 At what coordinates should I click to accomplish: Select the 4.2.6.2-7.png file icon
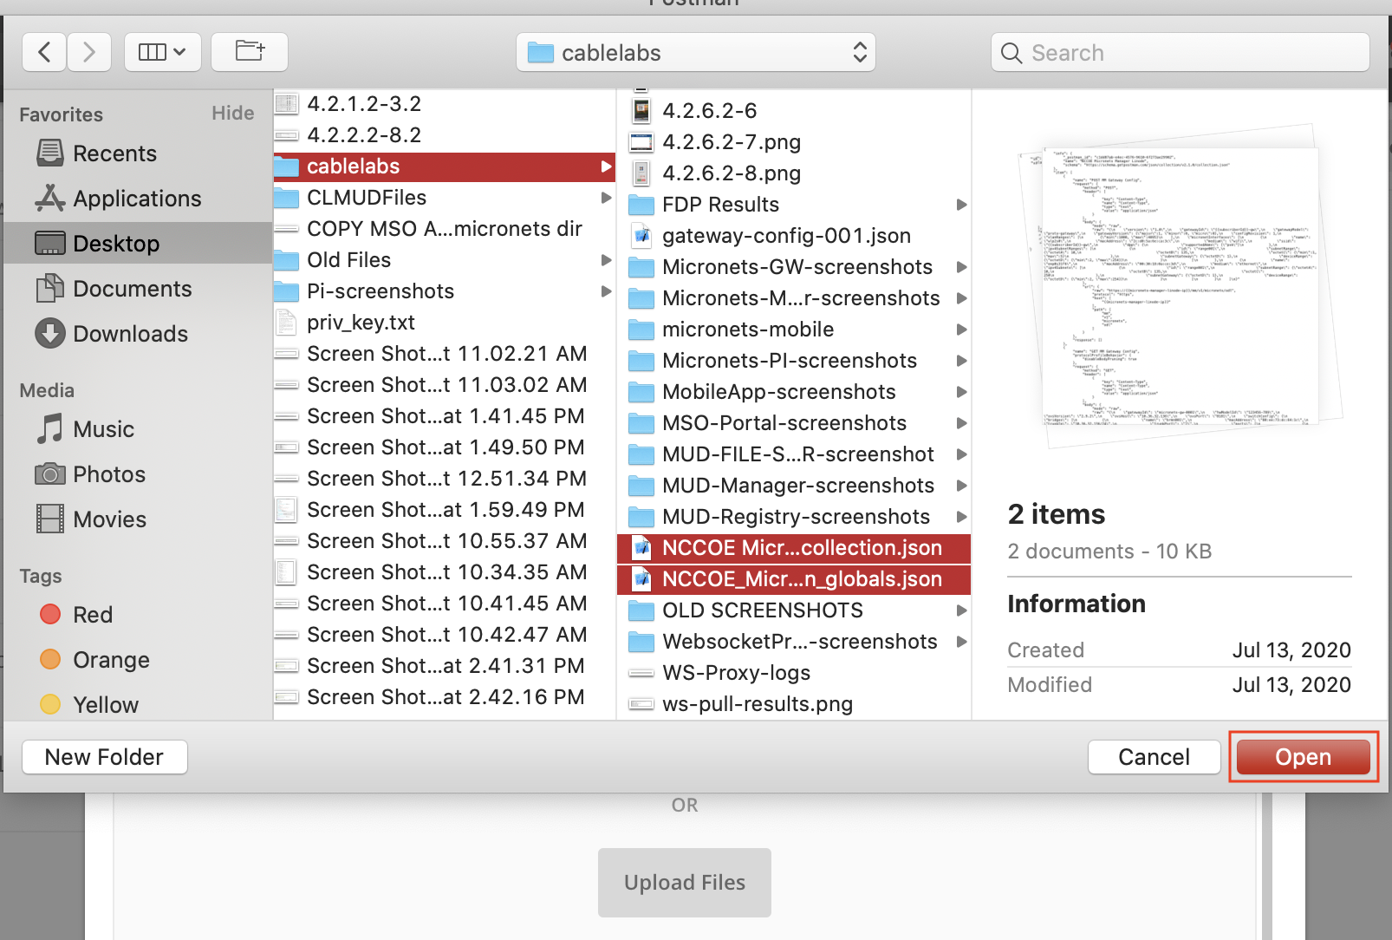(641, 142)
